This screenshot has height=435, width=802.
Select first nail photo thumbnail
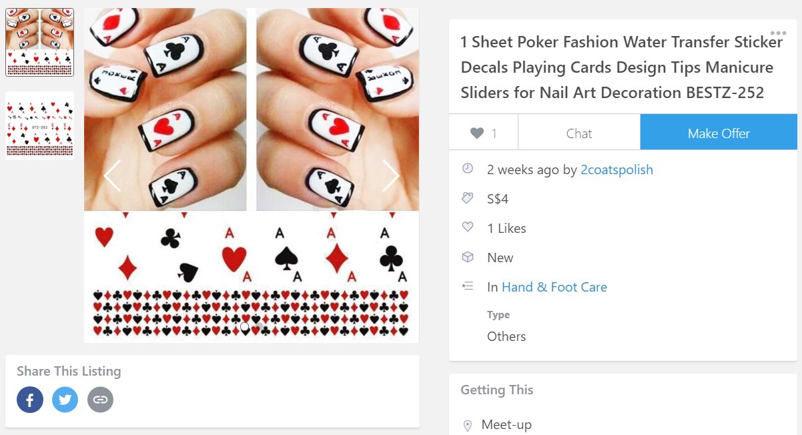[x=39, y=43]
